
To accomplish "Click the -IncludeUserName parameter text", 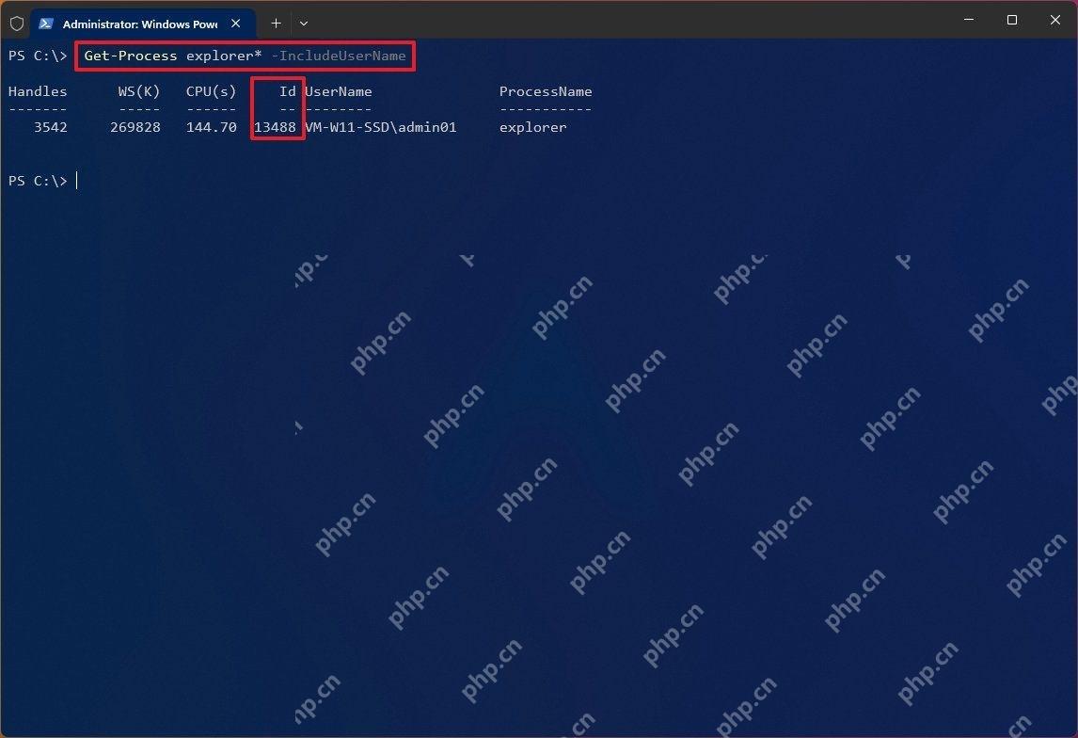I will coord(339,56).
